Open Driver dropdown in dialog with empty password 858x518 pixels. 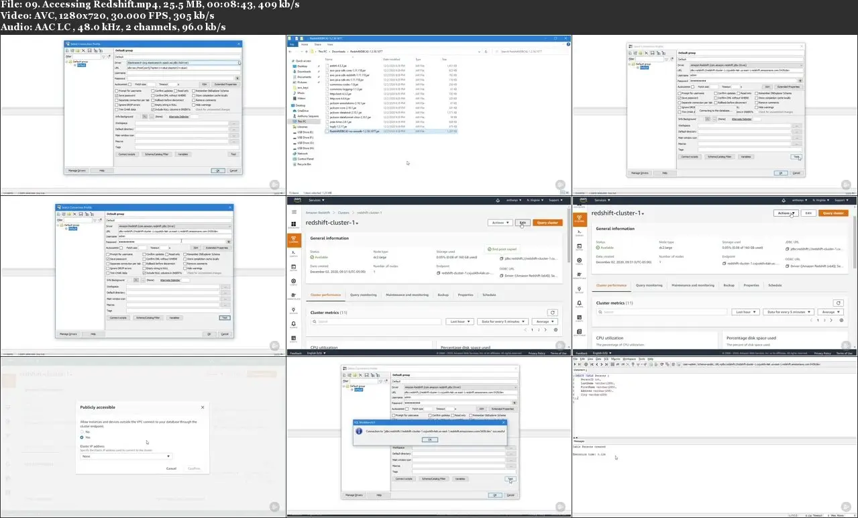click(x=183, y=62)
